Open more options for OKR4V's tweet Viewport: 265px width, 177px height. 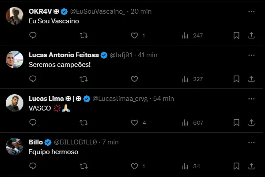(251, 11)
